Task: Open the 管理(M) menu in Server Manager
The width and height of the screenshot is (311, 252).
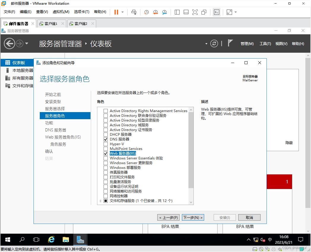Action: point(247,44)
